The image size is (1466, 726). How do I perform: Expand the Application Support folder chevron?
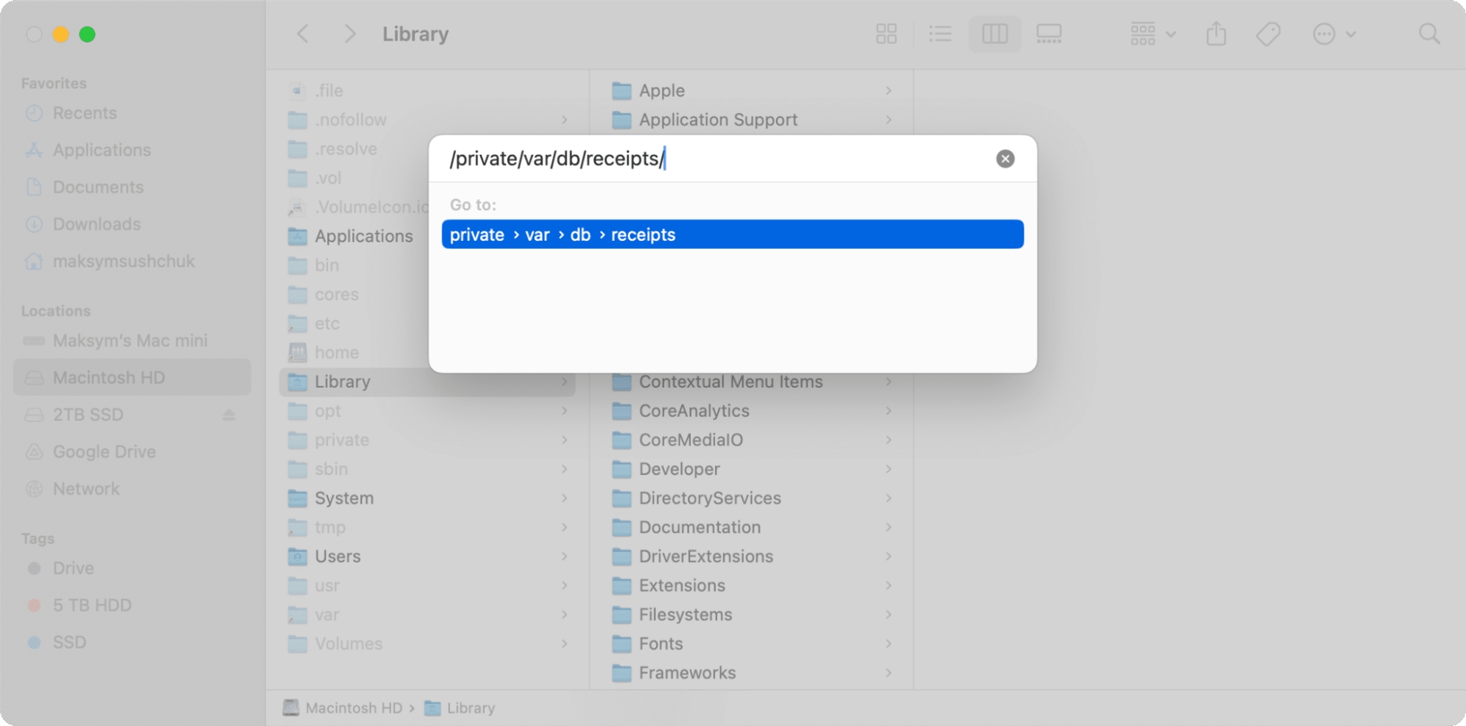(x=888, y=120)
